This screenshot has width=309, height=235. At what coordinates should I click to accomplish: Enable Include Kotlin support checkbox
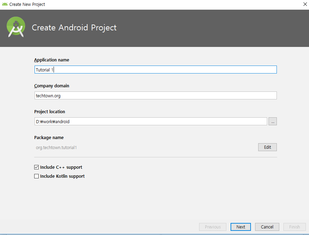[x=36, y=176]
